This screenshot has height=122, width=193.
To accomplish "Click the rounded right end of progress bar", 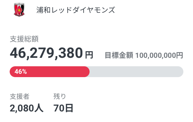I will coord(180,72).
